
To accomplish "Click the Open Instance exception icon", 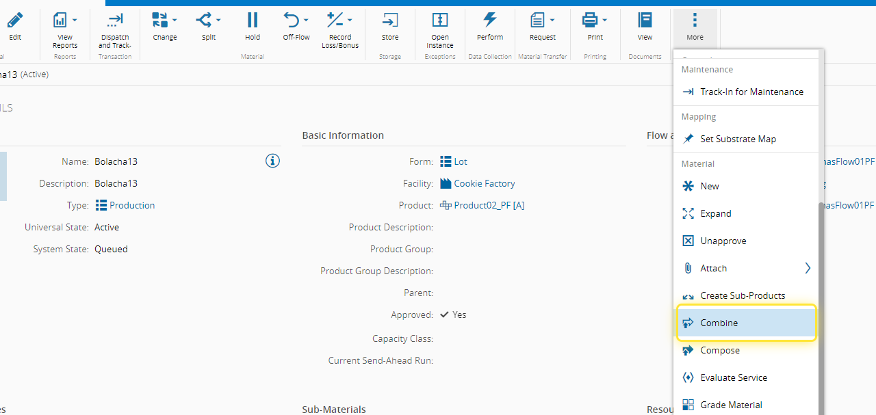I will 440,21.
